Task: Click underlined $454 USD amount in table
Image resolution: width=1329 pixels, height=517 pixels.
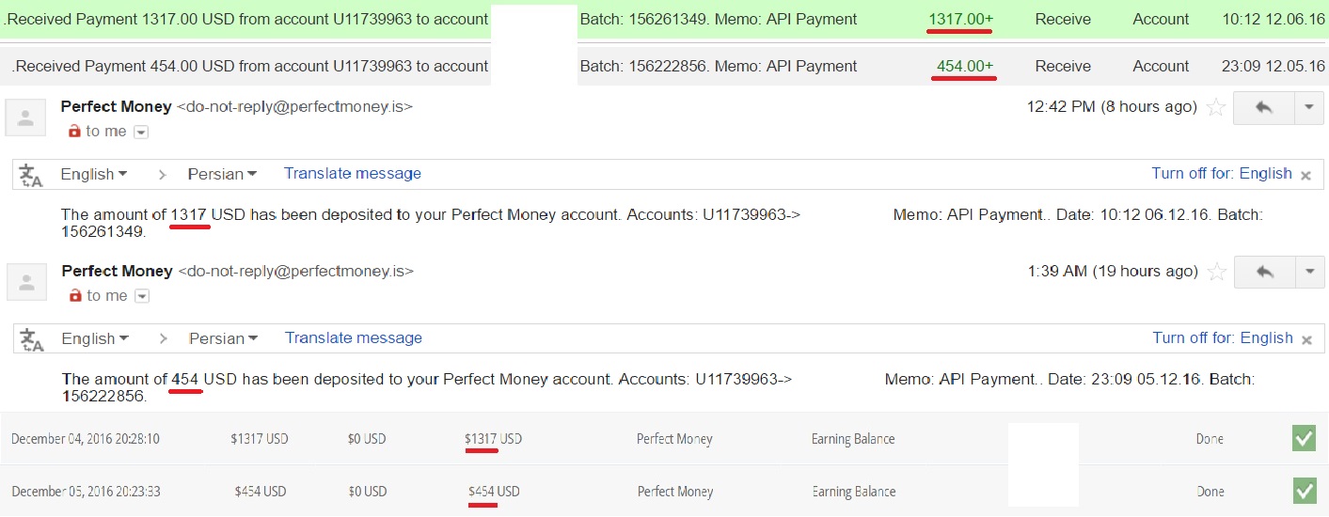Action: 494,492
